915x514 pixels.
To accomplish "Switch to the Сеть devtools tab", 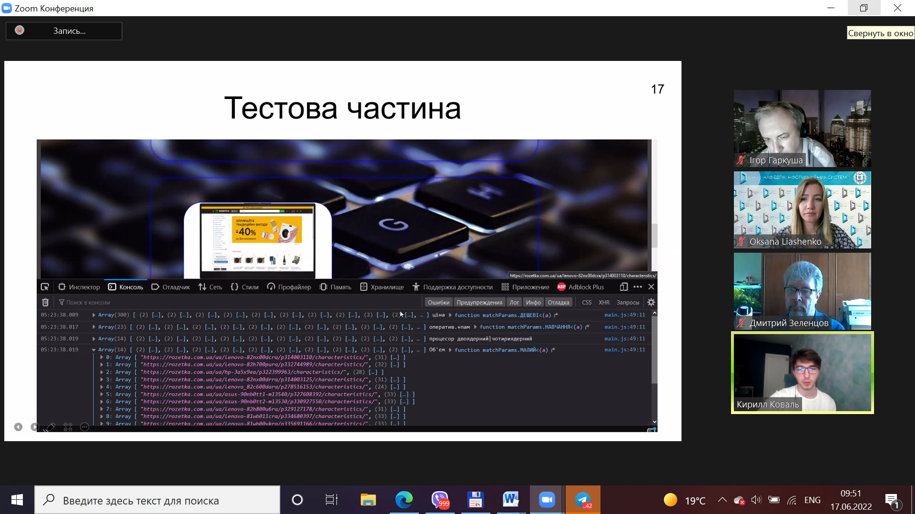I will pyautogui.click(x=210, y=287).
